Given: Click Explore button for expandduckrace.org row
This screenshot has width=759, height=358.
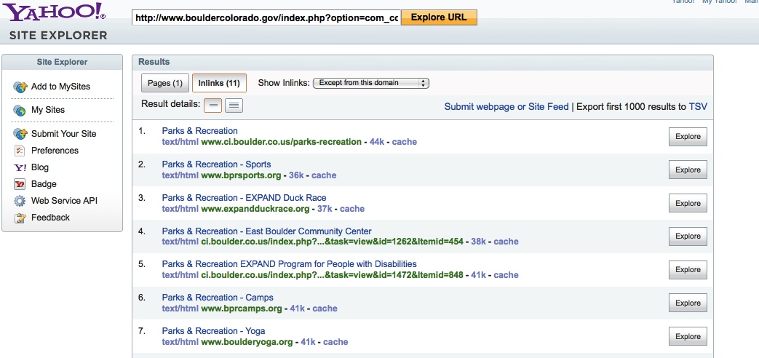Looking at the screenshot, I should click(688, 203).
